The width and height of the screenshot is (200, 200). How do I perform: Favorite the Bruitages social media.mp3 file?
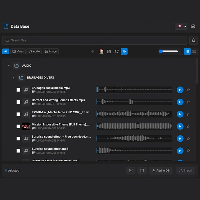click(188, 90)
